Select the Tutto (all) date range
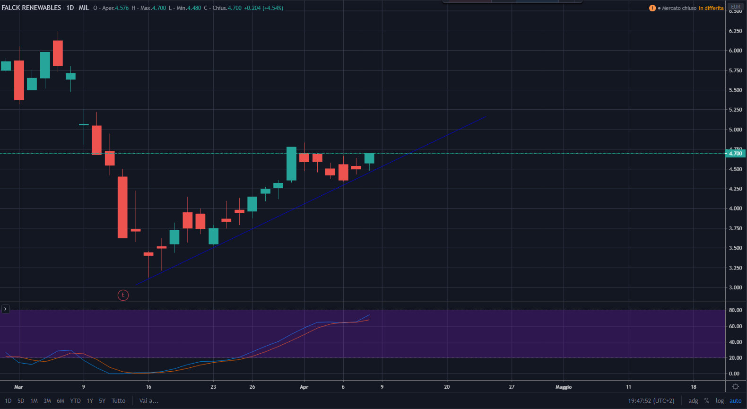The image size is (747, 409). click(118, 401)
